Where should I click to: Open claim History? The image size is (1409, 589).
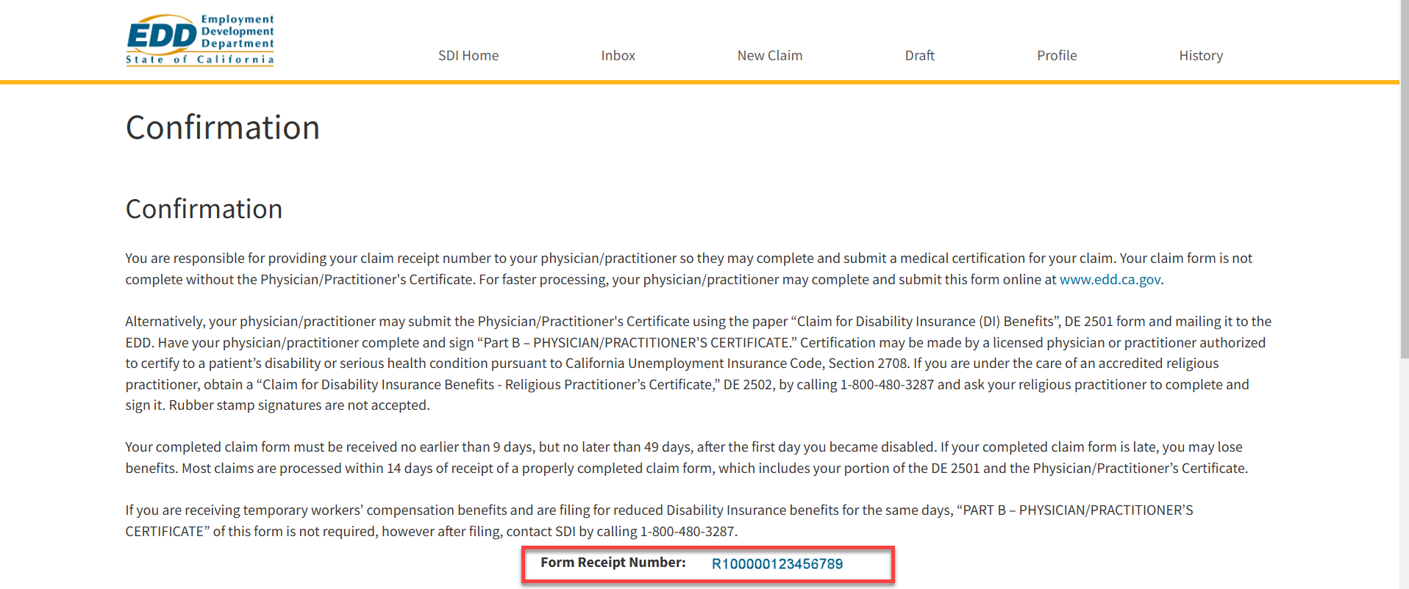[x=1200, y=56]
